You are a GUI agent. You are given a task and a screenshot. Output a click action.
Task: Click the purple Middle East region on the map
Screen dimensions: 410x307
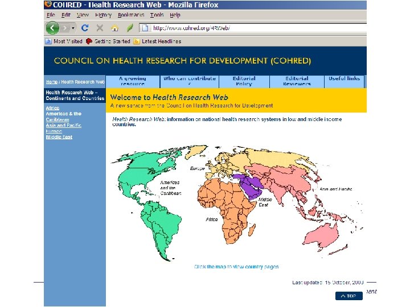tap(251, 186)
